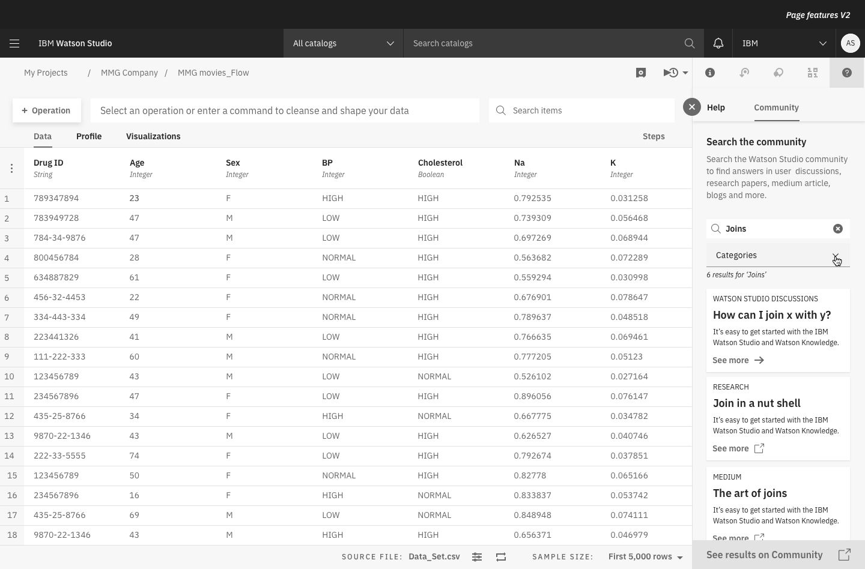Screen dimensions: 865x569
Task: Expand the All catalogs dropdown
Action: tap(343, 43)
